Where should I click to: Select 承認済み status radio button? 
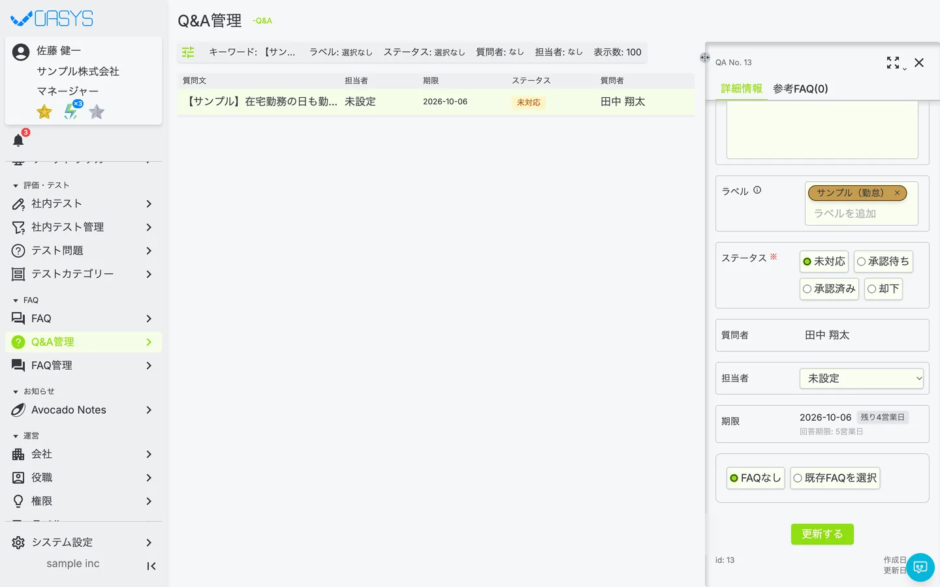[x=829, y=289]
